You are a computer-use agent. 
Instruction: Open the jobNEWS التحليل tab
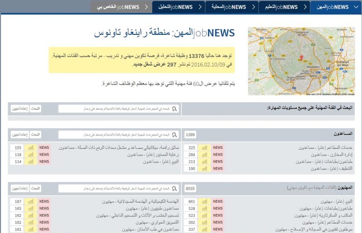(x=178, y=7)
